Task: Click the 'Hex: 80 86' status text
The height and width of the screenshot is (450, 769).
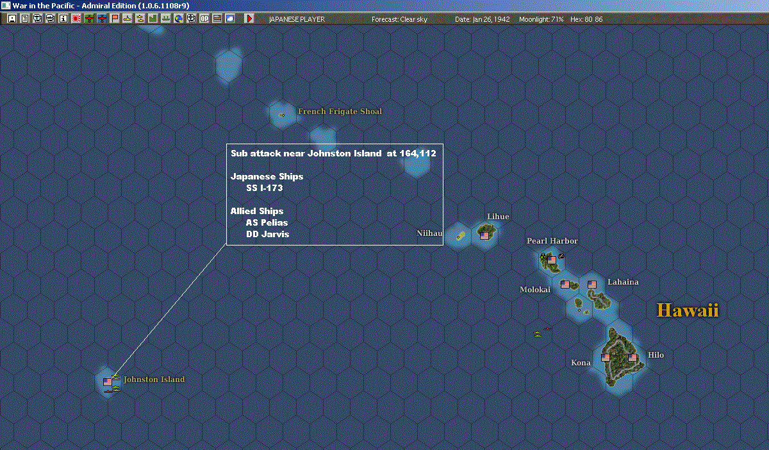Action: point(586,19)
